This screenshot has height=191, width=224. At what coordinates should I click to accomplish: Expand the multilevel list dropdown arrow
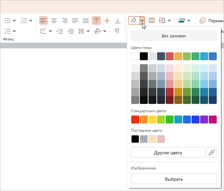(14, 31)
